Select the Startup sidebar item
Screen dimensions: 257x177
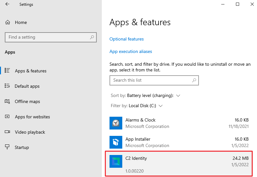pos(22,147)
